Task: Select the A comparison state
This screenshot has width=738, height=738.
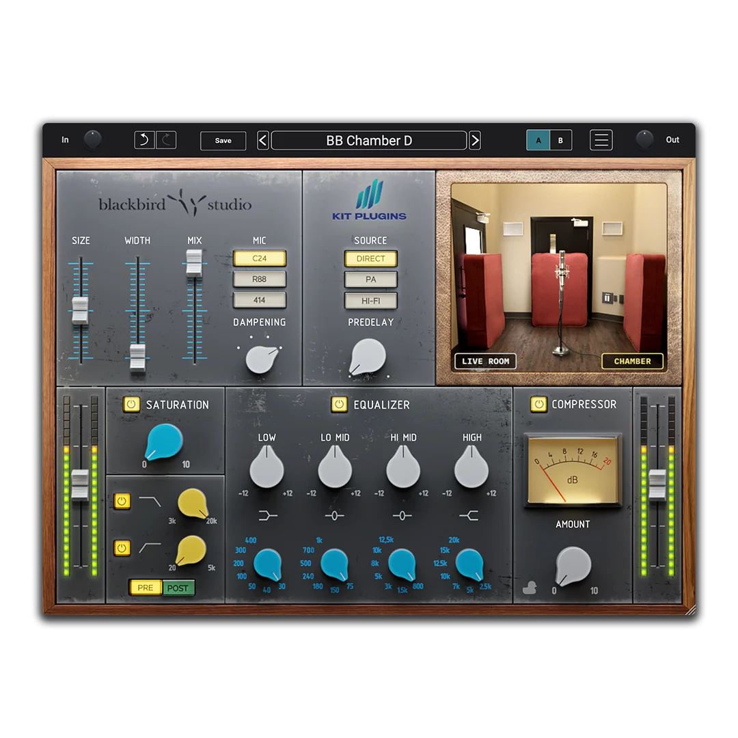Action: (x=538, y=140)
